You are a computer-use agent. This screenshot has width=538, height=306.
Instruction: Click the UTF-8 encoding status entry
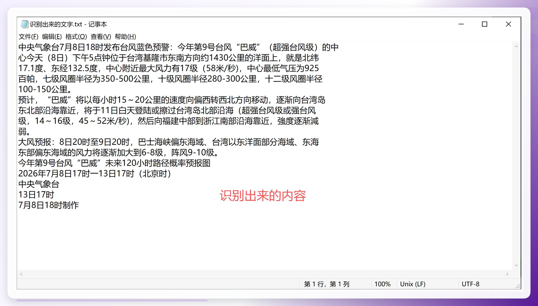471,284
